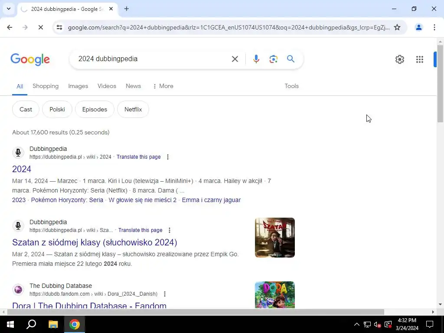
Task: Click in the Google search field
Action: coord(153,59)
